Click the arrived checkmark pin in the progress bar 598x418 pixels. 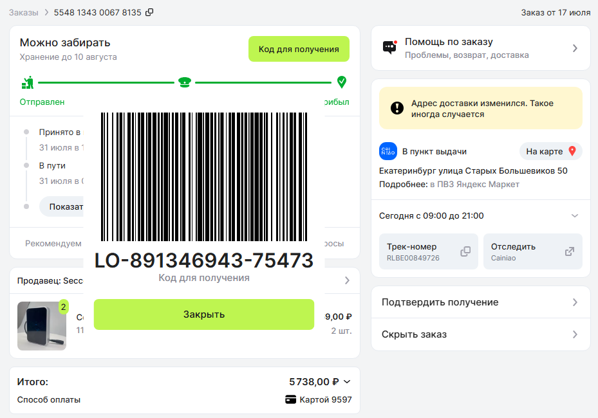tap(342, 82)
